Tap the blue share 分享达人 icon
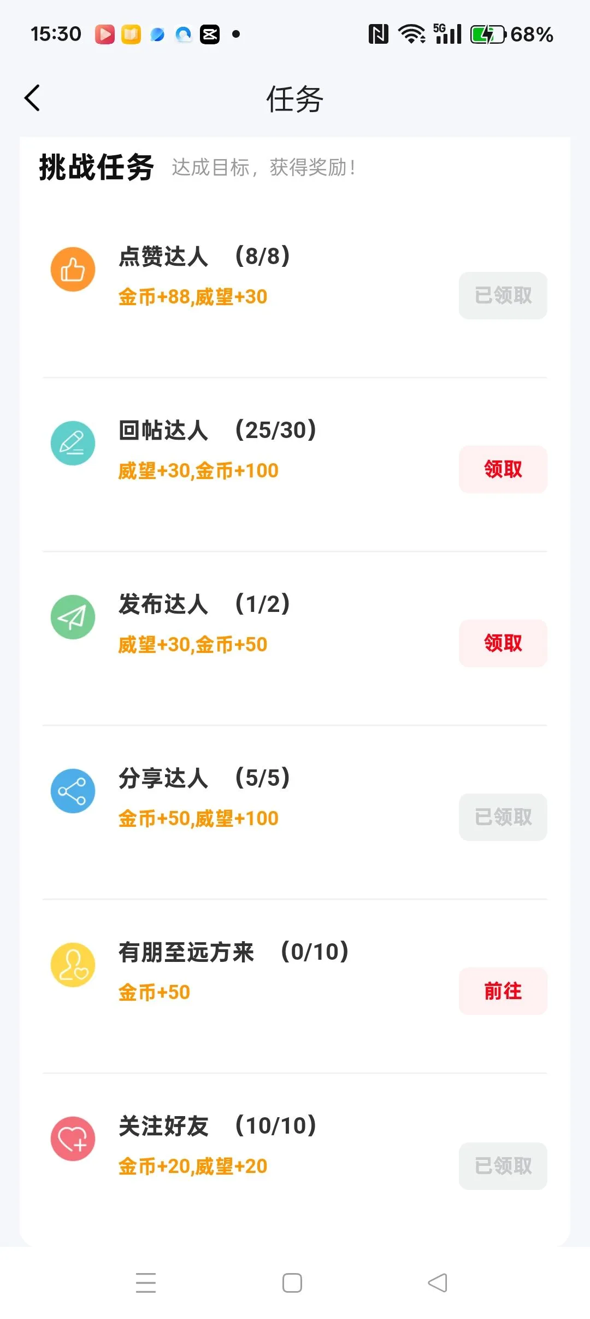This screenshot has height=1319, width=590. (73, 791)
